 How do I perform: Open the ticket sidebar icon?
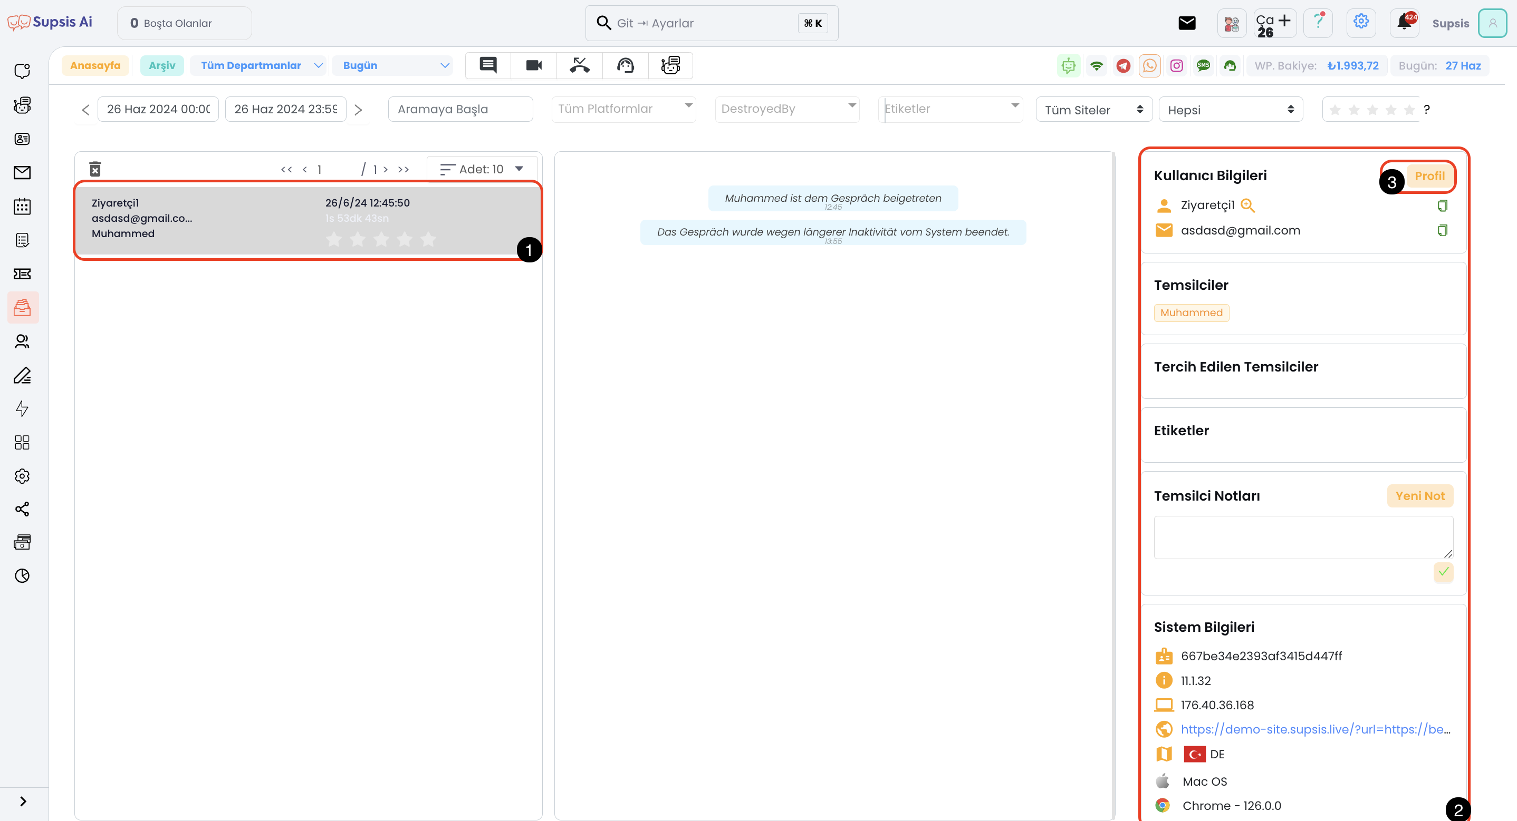click(22, 273)
